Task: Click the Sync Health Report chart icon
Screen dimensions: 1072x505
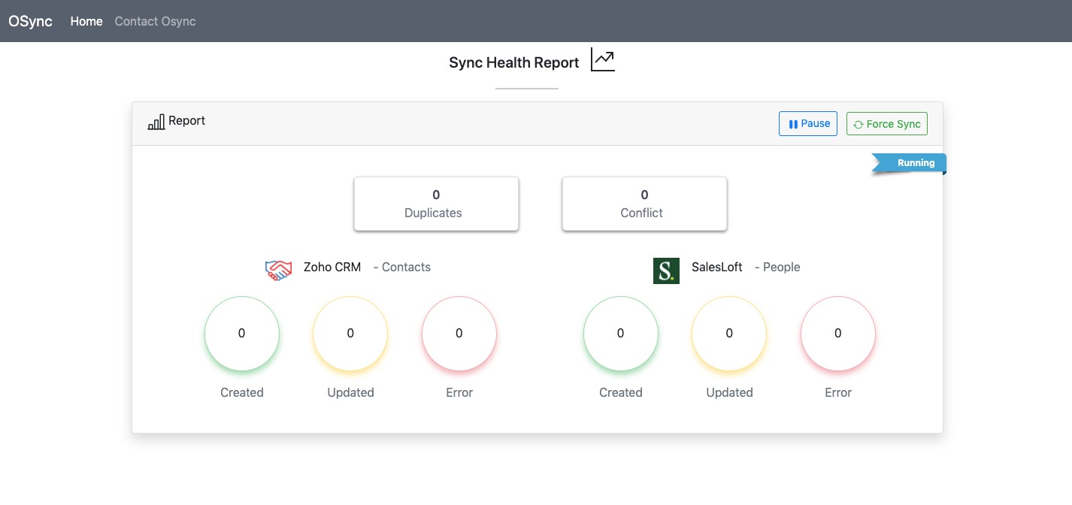Action: 602,60
